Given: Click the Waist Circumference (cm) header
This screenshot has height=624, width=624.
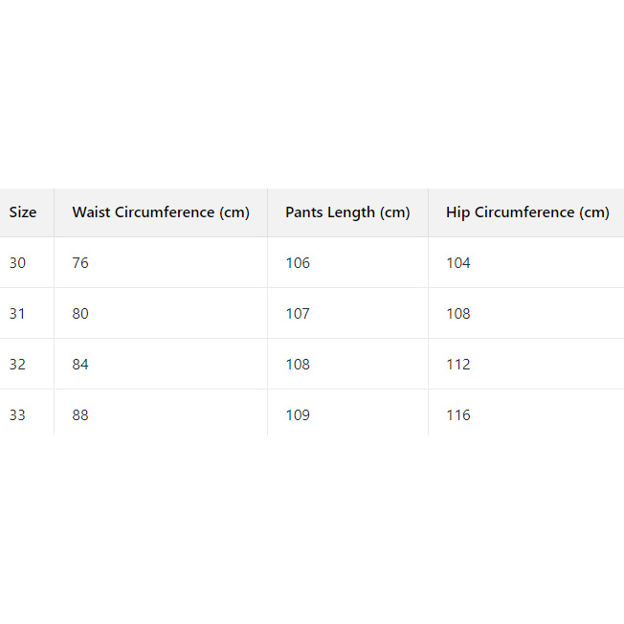Looking at the screenshot, I should point(161,212).
